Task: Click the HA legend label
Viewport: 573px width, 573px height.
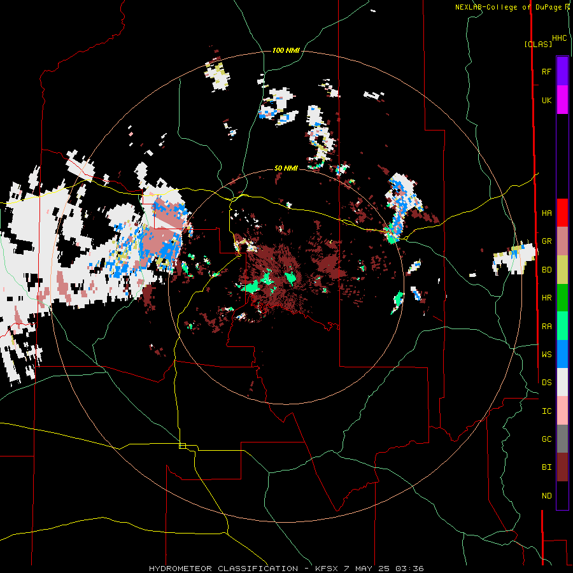Action: 546,213
